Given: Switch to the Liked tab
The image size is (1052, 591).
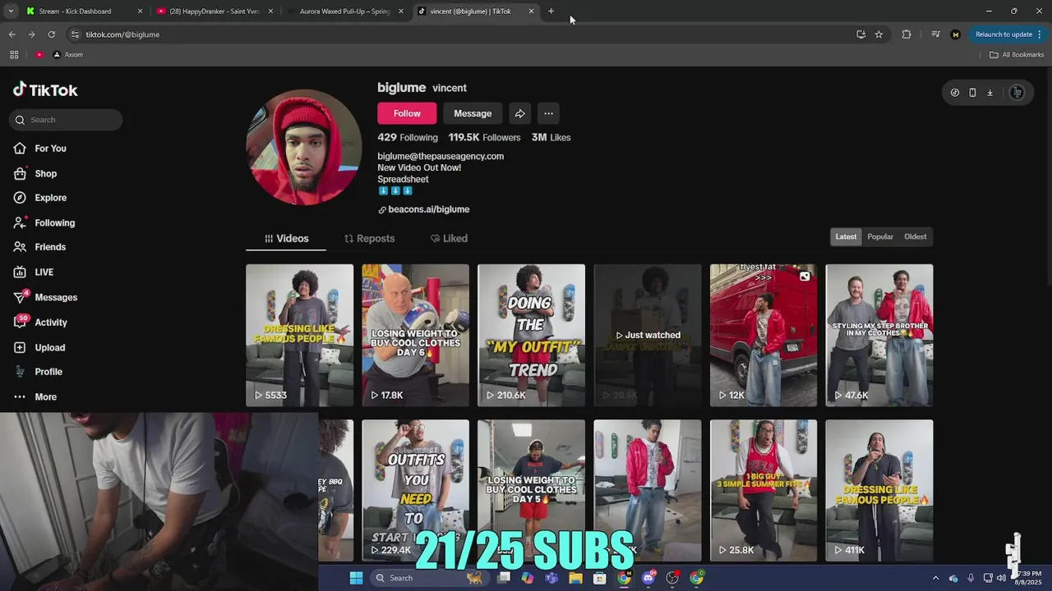Looking at the screenshot, I should coord(449,239).
